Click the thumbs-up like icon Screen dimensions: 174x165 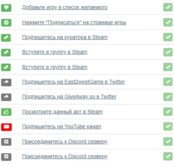tap(6, 112)
